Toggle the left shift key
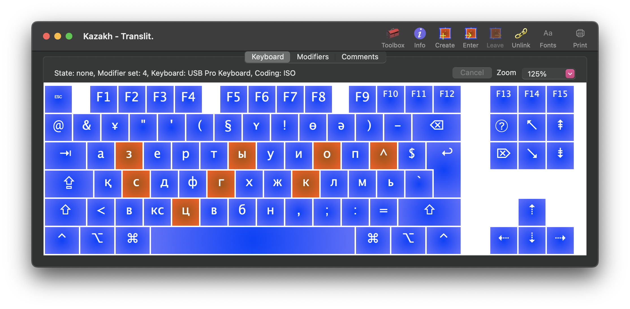Screen dimensions: 630x309 point(65,212)
